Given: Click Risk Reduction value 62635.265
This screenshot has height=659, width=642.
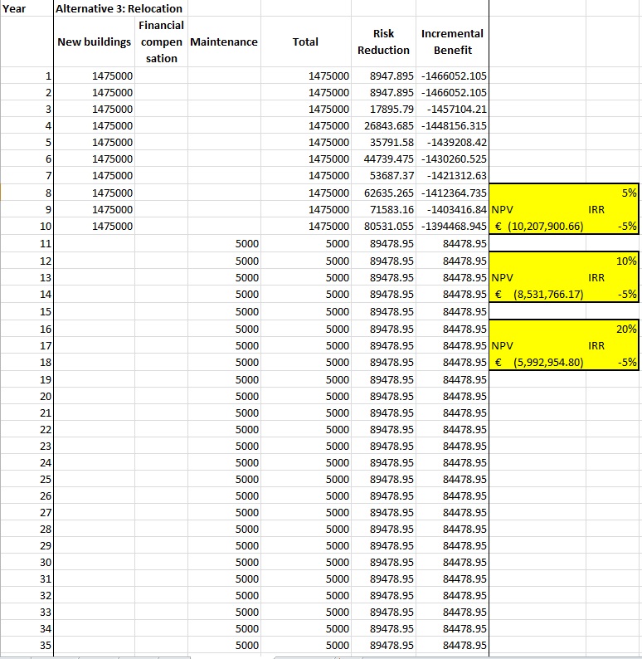Looking at the screenshot, I should [x=384, y=193].
